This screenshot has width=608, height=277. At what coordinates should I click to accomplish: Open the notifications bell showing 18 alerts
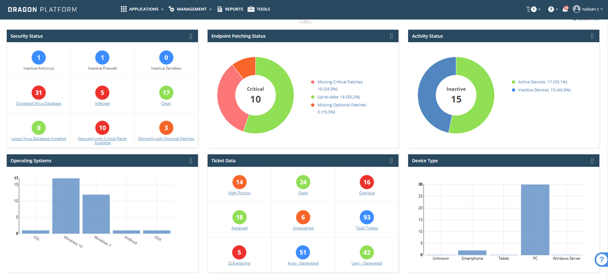(x=564, y=9)
